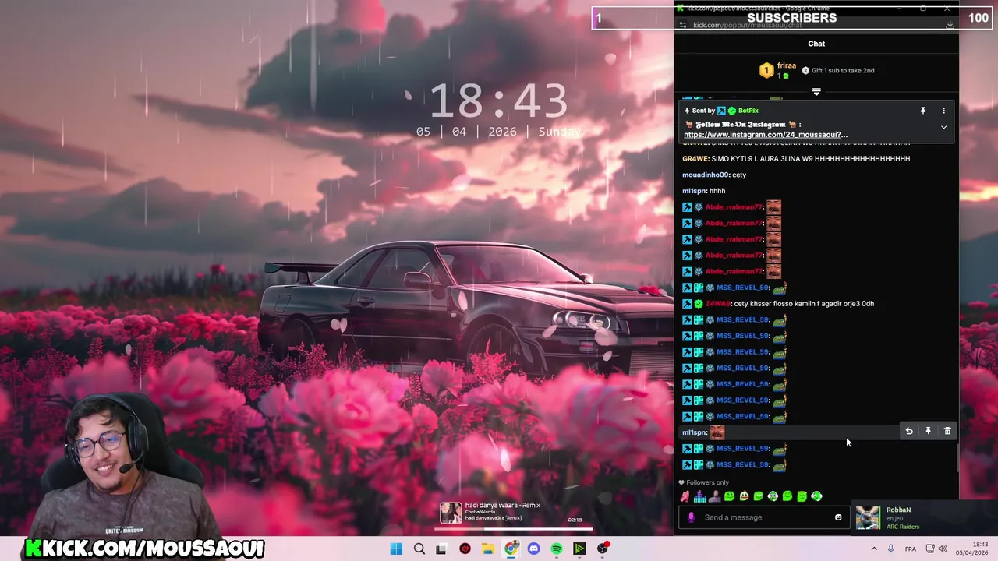The image size is (998, 561).
Task: Open the Windows Start menu
Action: tap(396, 549)
